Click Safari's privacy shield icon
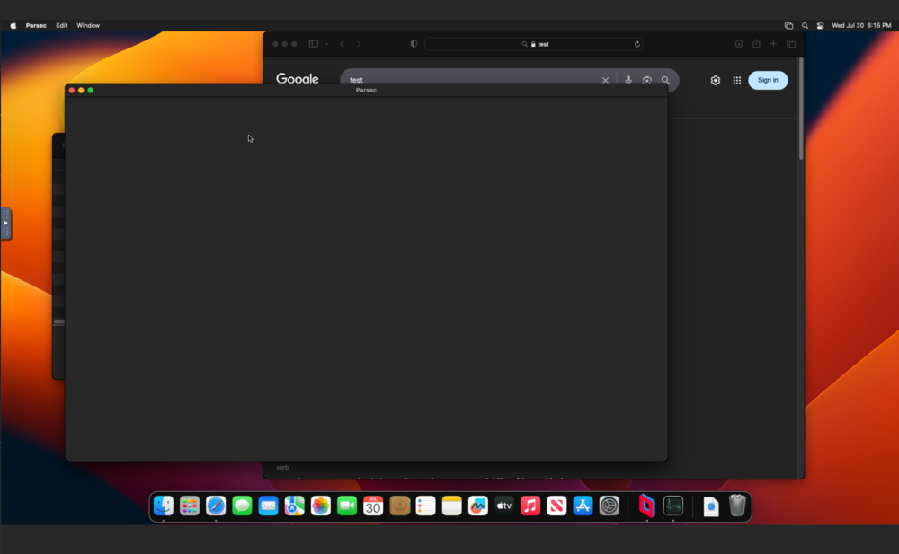The image size is (899, 554). (414, 44)
